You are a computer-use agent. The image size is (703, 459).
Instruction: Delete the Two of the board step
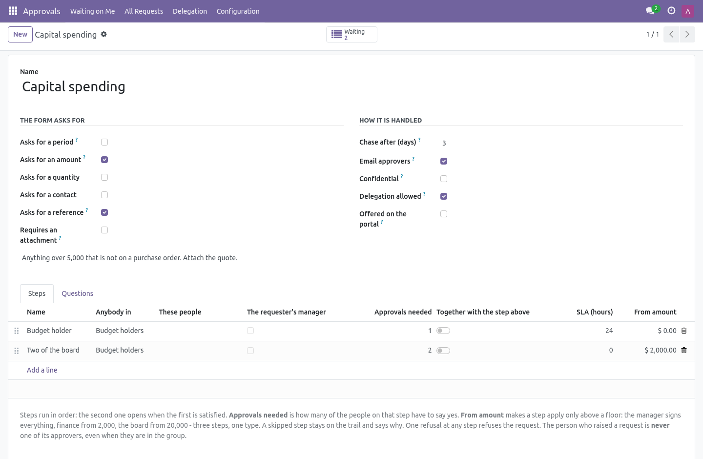pyautogui.click(x=684, y=350)
